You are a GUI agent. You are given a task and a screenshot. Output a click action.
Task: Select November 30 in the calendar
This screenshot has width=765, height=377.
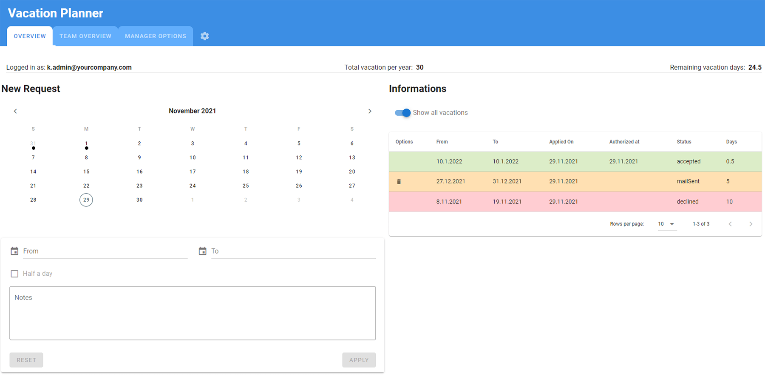pos(139,200)
